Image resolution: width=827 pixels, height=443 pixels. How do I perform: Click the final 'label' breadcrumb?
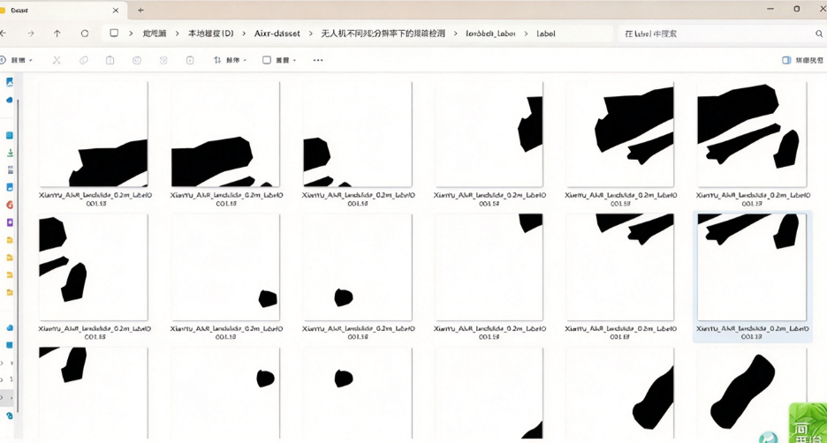tap(546, 34)
